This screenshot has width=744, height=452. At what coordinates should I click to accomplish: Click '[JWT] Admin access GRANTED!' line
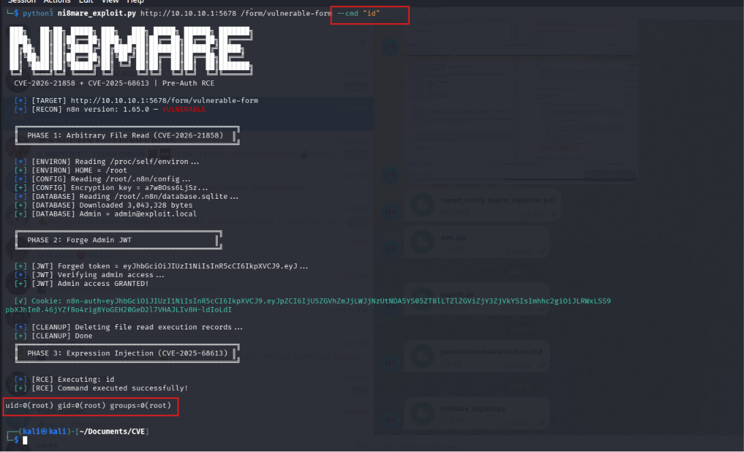click(x=81, y=284)
